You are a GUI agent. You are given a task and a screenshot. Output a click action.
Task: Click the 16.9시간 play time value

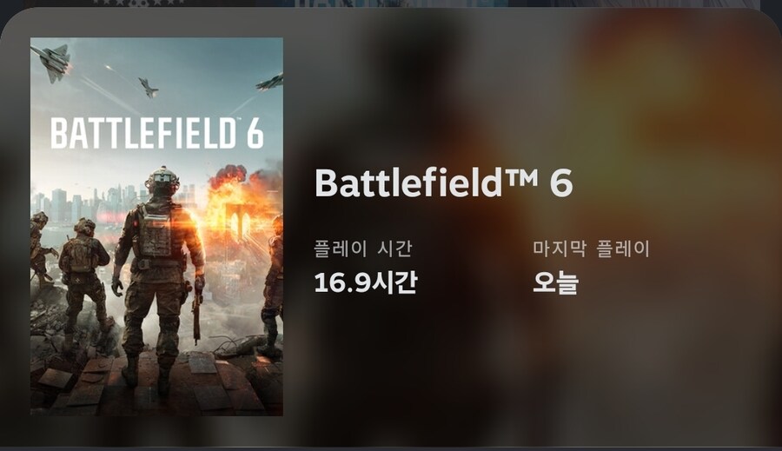click(366, 282)
